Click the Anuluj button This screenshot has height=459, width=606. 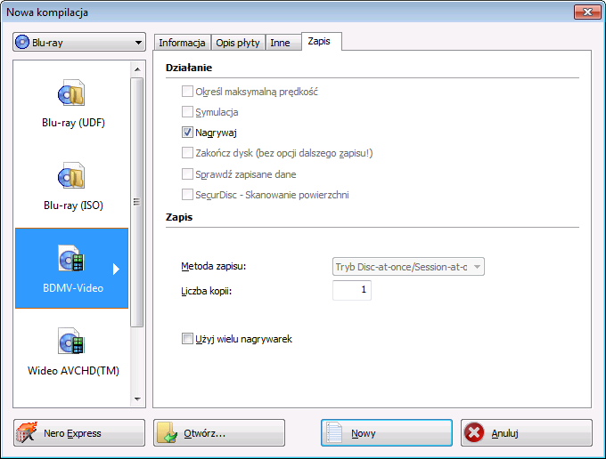pos(527,433)
